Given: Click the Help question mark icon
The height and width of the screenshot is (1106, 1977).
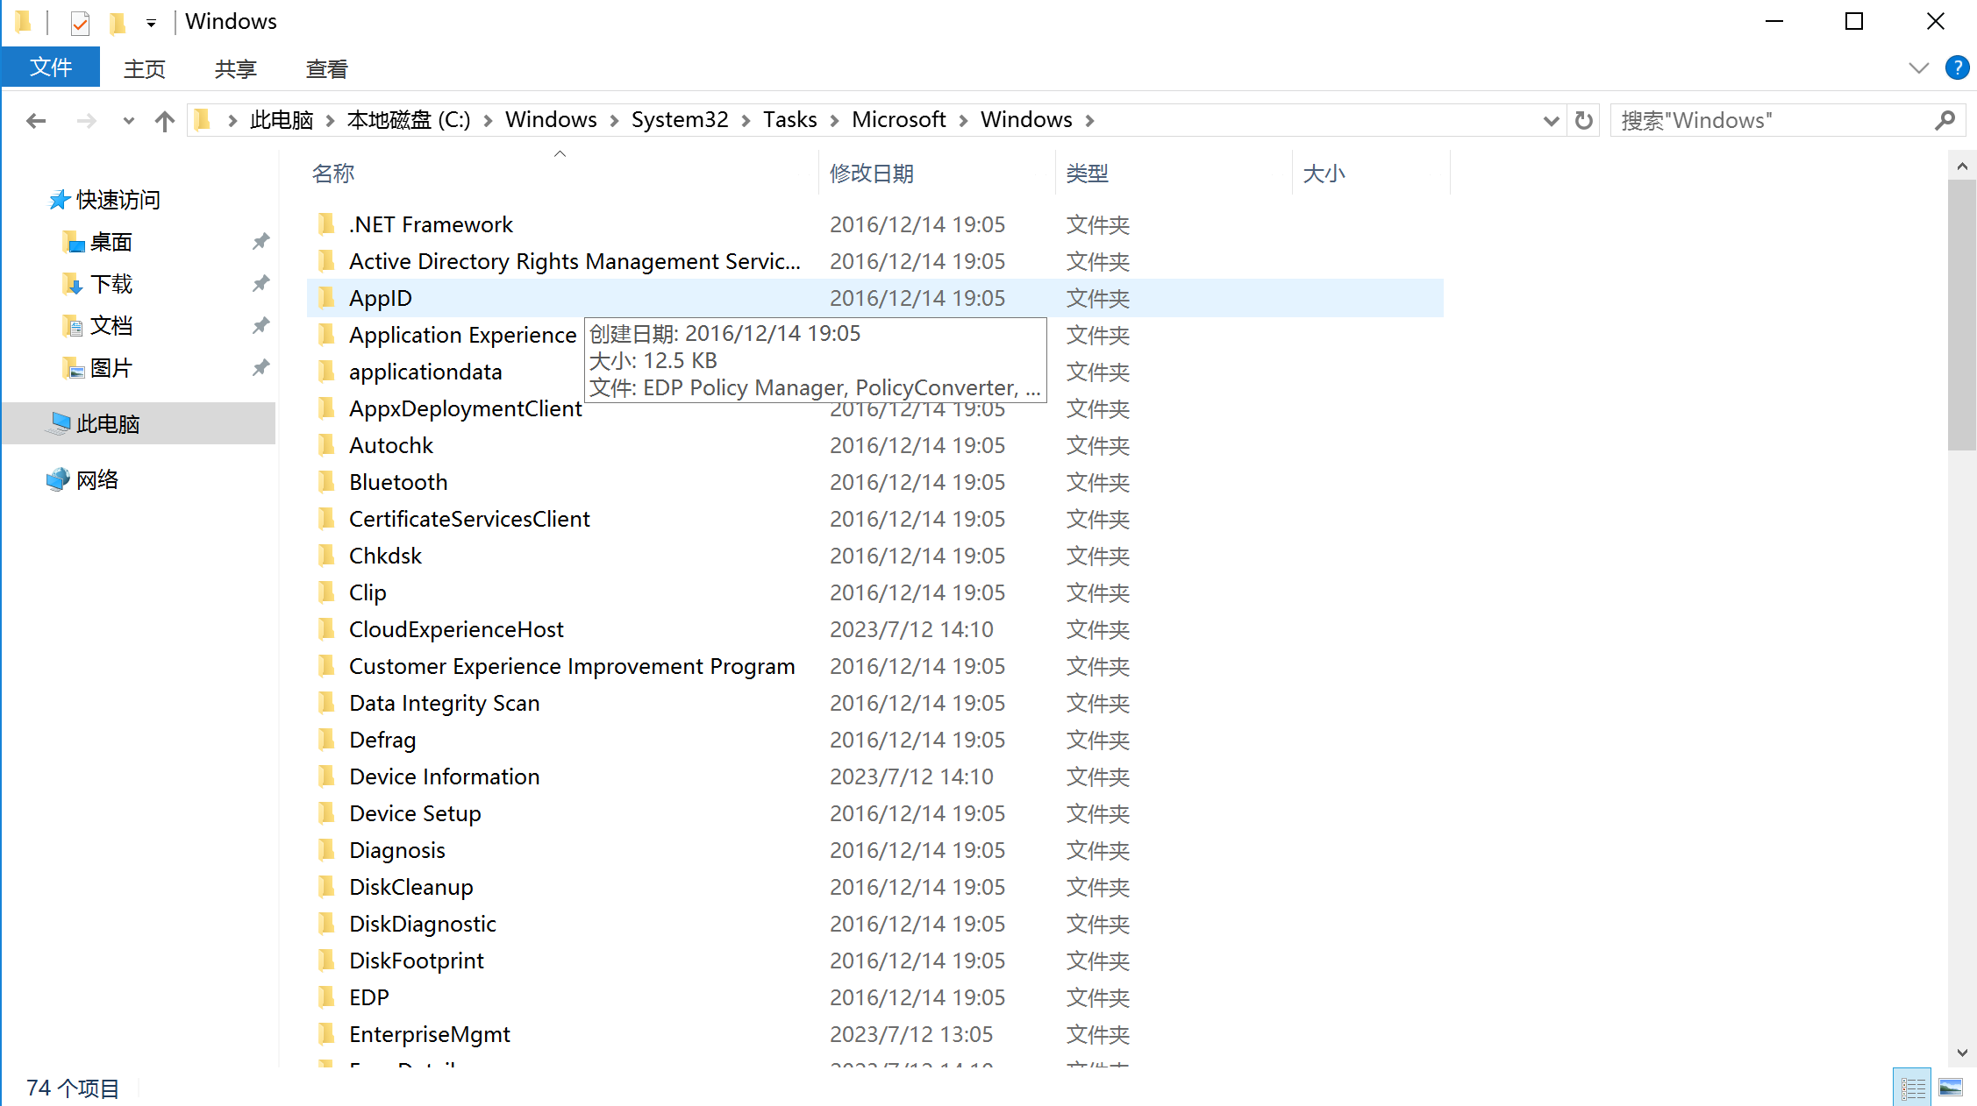Looking at the screenshot, I should coord(1957,67).
